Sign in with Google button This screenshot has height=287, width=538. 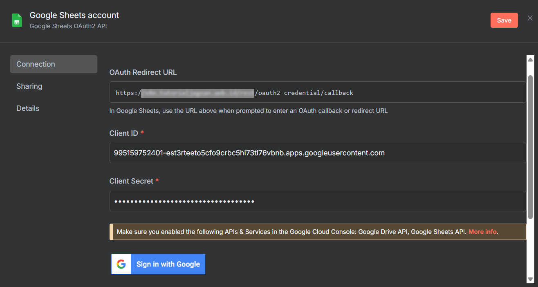(x=158, y=264)
